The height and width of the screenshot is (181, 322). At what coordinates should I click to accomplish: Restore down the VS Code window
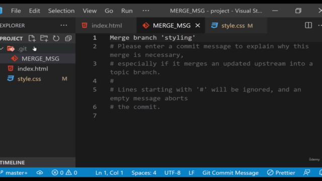click(298, 11)
